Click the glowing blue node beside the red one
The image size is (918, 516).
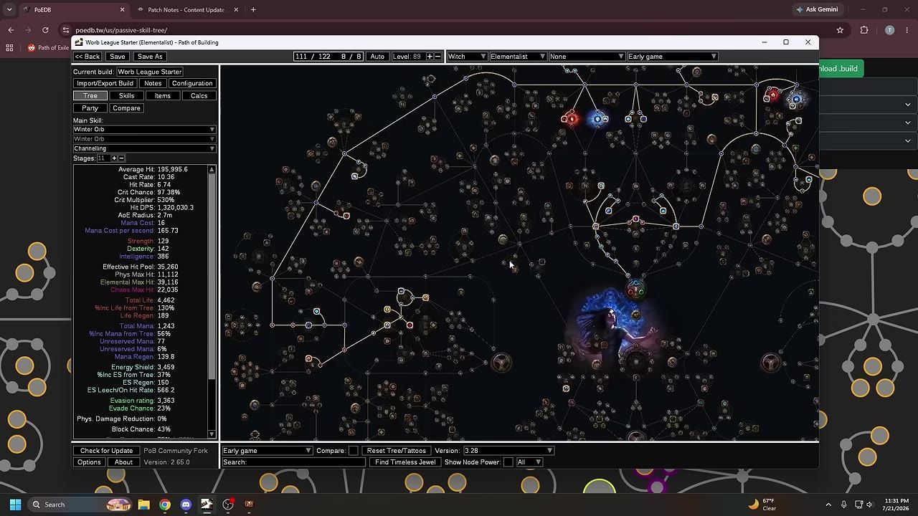597,119
